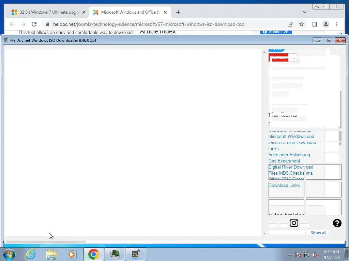
Task: Click the downloader's scroll-down arrow
Action: pyautogui.click(x=264, y=233)
